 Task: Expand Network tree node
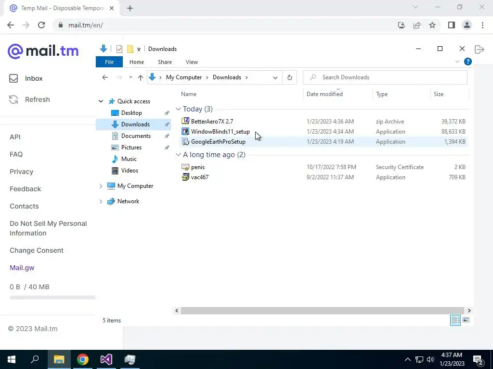point(101,201)
